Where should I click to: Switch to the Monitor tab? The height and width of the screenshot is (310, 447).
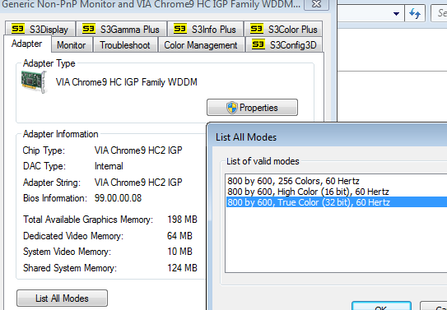[x=72, y=45]
